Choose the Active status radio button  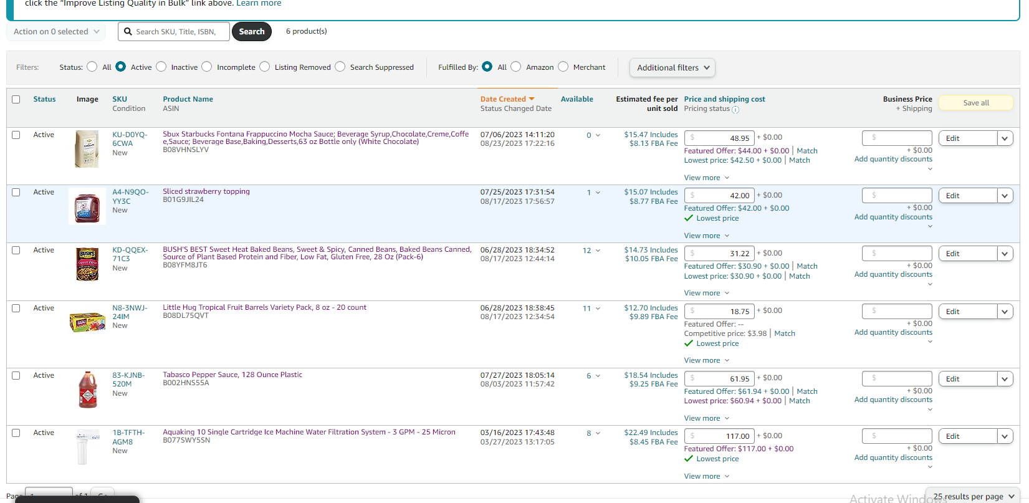pos(121,67)
